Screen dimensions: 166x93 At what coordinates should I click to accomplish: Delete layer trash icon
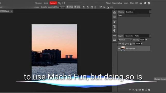[x=149, y=90]
